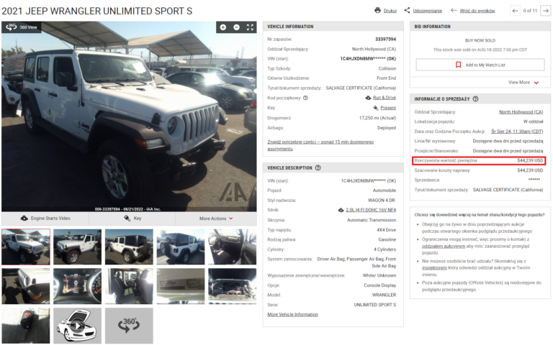Select the VIN label sticker thumbnail

pos(181,286)
